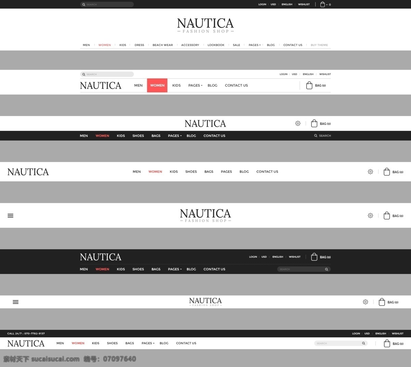Open the gear settings icon above the black MEN-to-CONTACT US bar
Viewport: 411px width, 367px height.
[298, 123]
